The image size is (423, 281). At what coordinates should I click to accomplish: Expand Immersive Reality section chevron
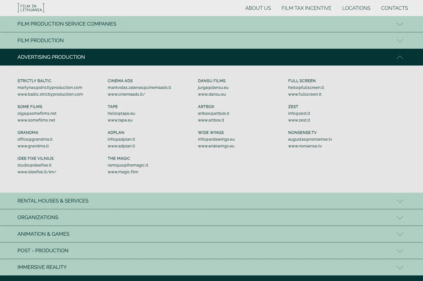pos(400,267)
